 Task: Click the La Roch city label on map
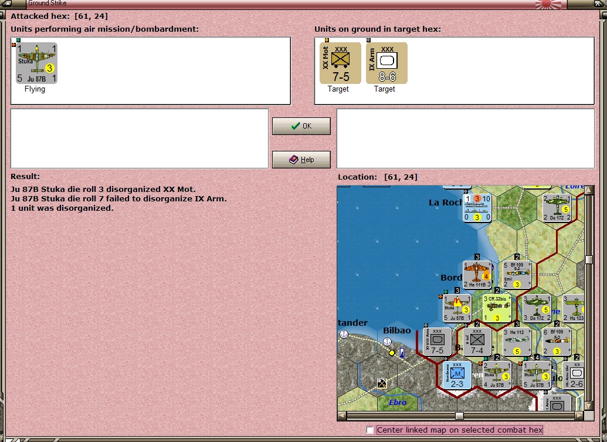[x=446, y=203]
